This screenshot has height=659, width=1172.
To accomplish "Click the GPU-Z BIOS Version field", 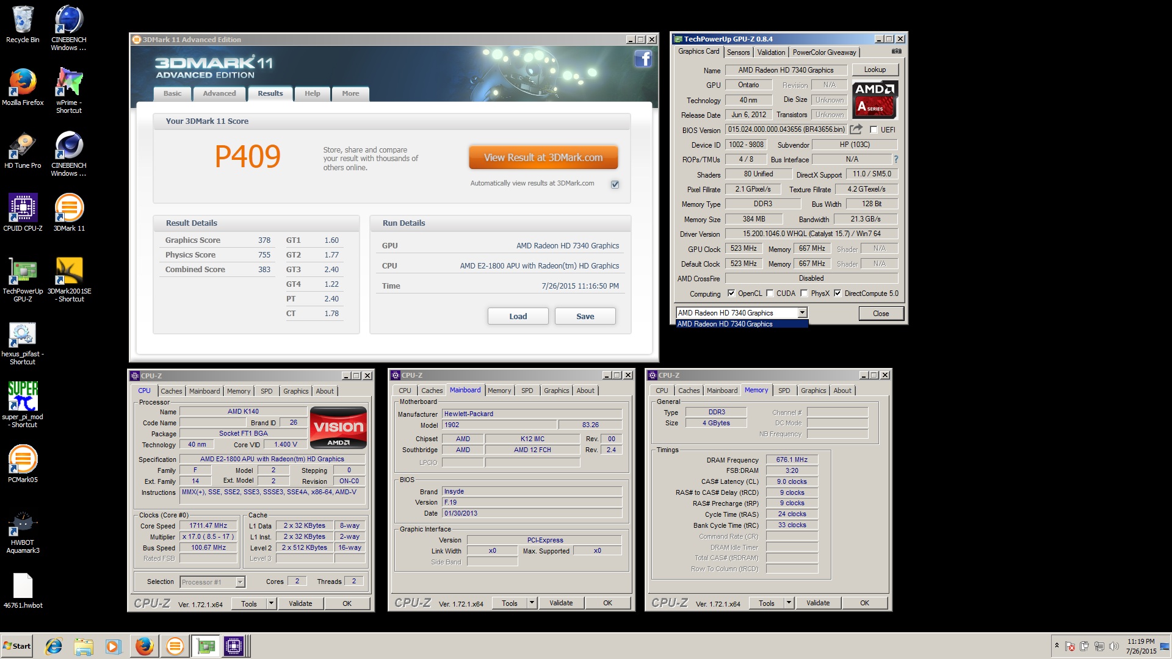I will coord(786,129).
